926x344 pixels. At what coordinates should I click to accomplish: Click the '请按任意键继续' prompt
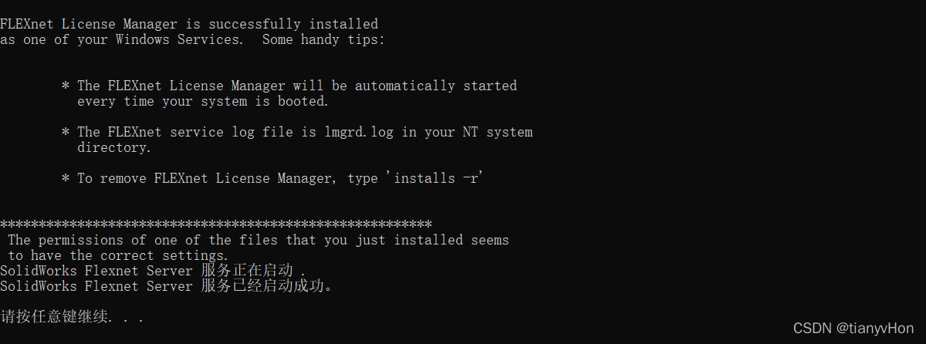(x=54, y=316)
